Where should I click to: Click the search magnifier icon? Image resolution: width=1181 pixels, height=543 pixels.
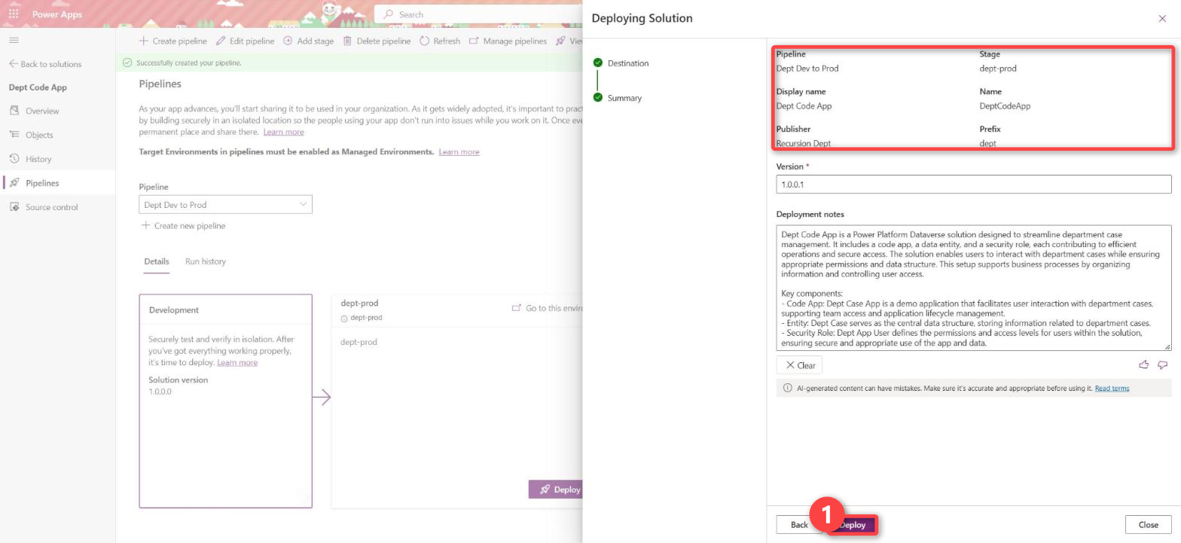tap(388, 14)
